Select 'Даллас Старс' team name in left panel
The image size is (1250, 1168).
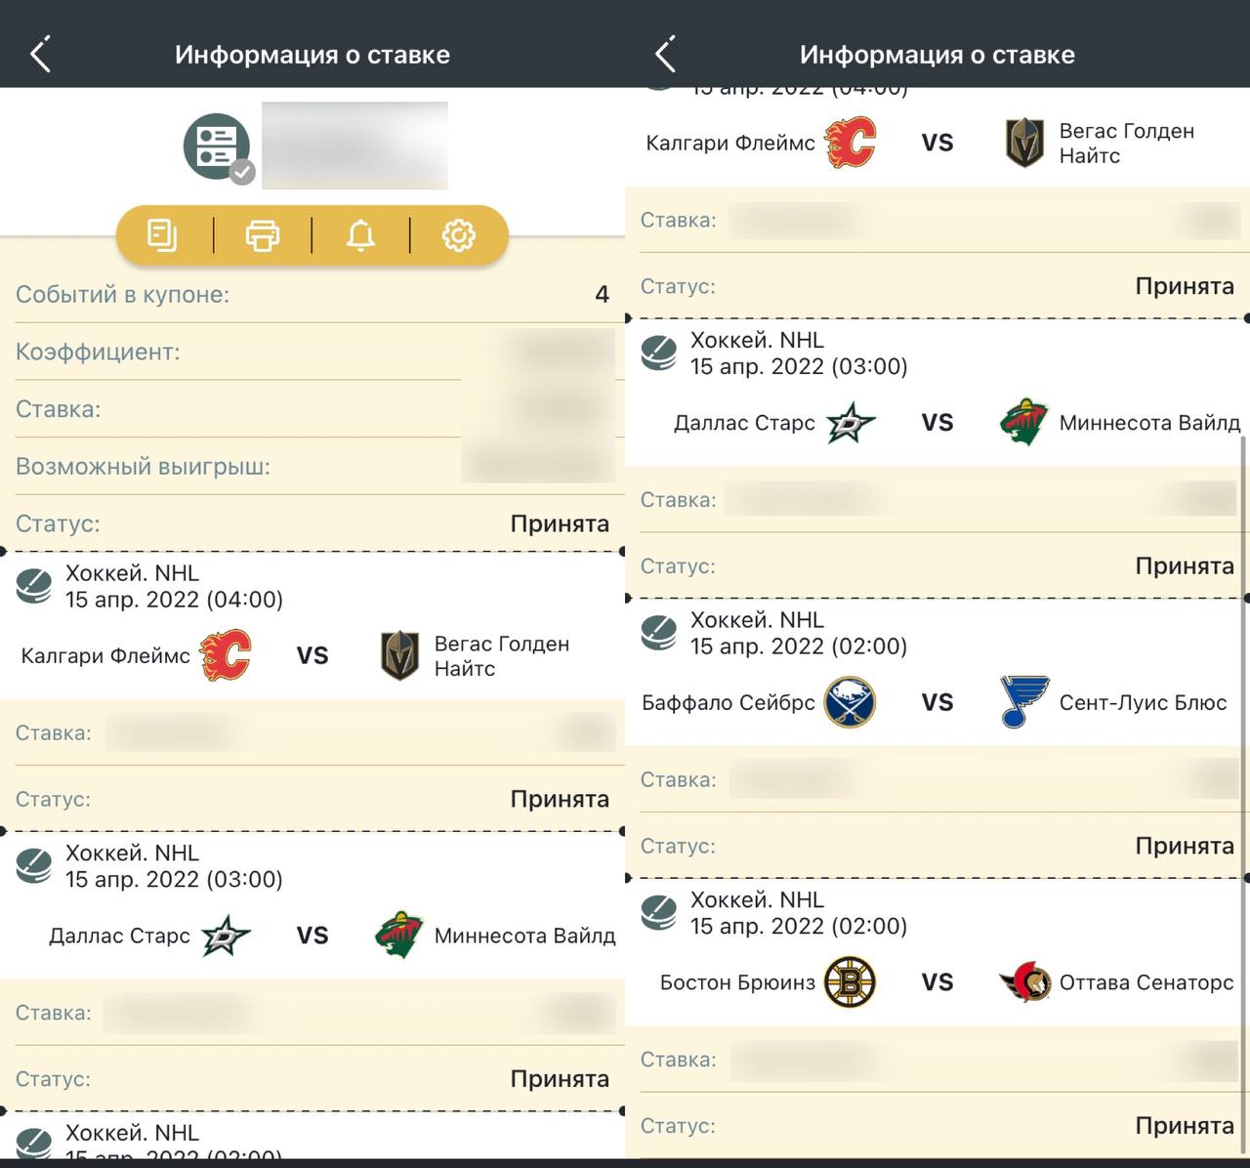point(119,936)
